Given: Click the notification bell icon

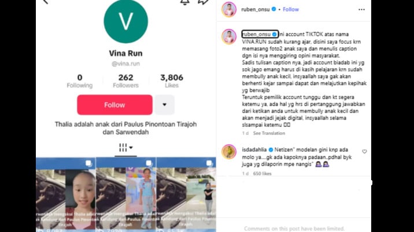Looking at the screenshot, I should click(184, 2).
